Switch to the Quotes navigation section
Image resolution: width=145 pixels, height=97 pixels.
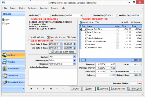click(x=13, y=62)
